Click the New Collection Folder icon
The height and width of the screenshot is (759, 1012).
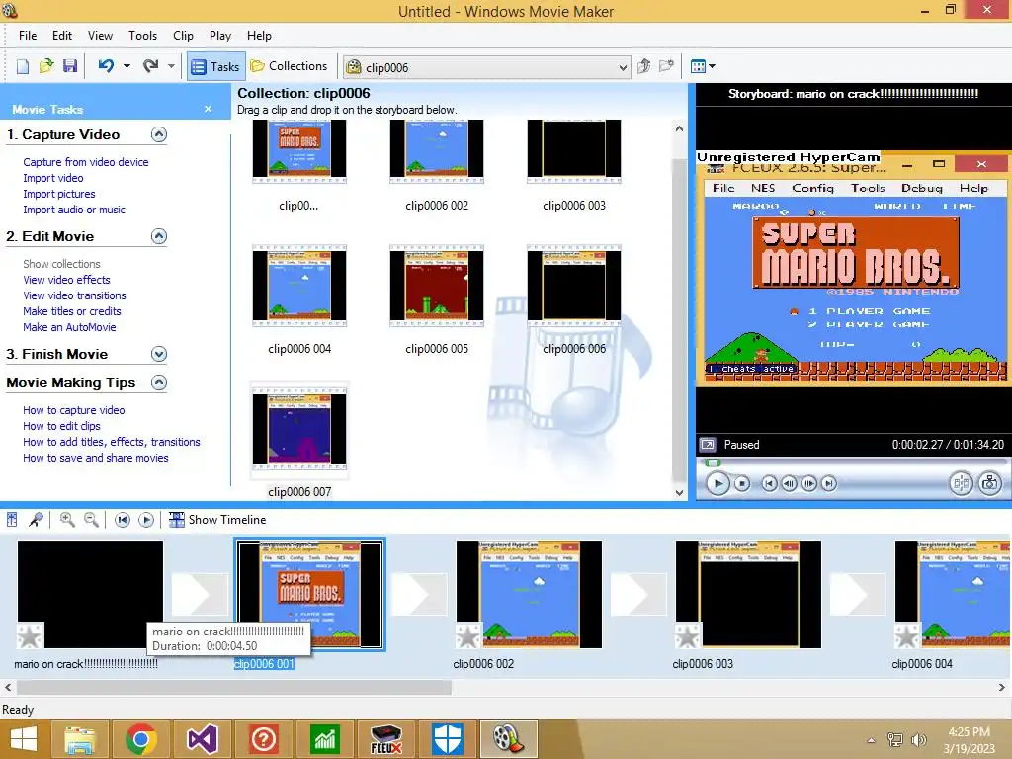point(666,66)
